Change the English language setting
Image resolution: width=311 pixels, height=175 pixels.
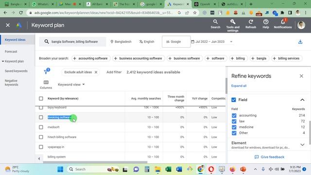tap(147, 42)
